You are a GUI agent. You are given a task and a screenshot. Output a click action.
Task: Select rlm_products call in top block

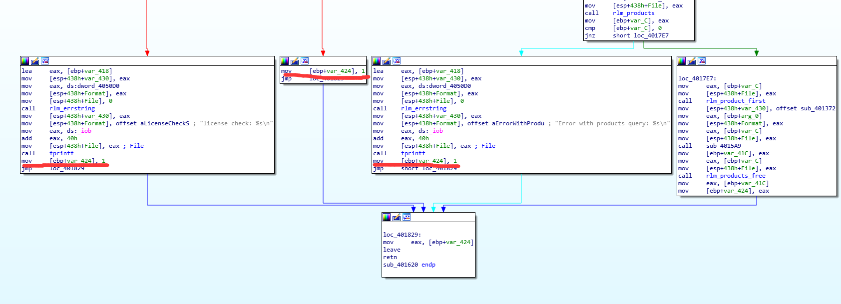[x=633, y=13]
